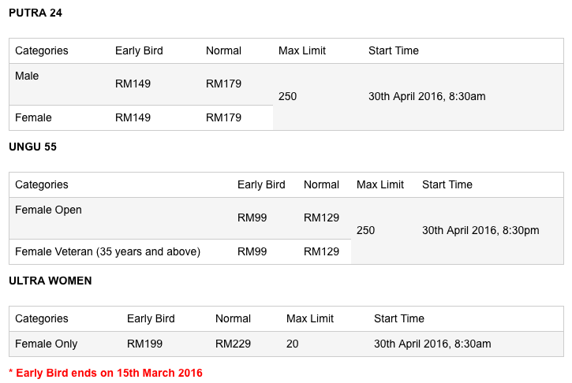Select the UNGU 55 heading

click(x=33, y=147)
